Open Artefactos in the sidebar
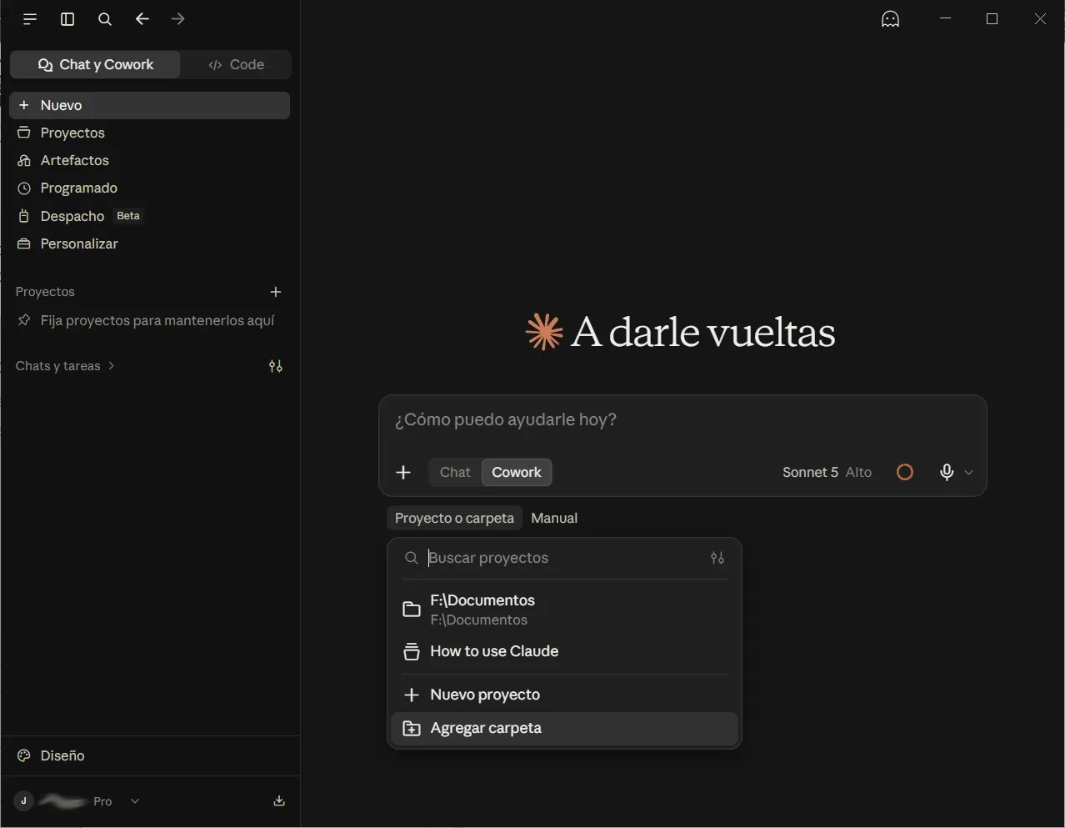This screenshot has width=1065, height=828. coord(150,160)
